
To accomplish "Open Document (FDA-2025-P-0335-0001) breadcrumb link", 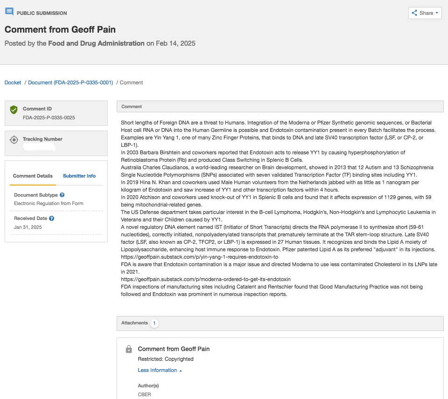I will [x=70, y=83].
